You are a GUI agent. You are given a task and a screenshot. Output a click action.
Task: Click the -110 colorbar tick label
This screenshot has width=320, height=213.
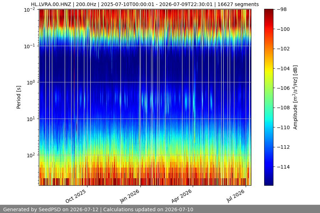[283, 127]
